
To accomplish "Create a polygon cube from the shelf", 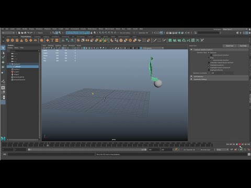I will coord(13,40).
